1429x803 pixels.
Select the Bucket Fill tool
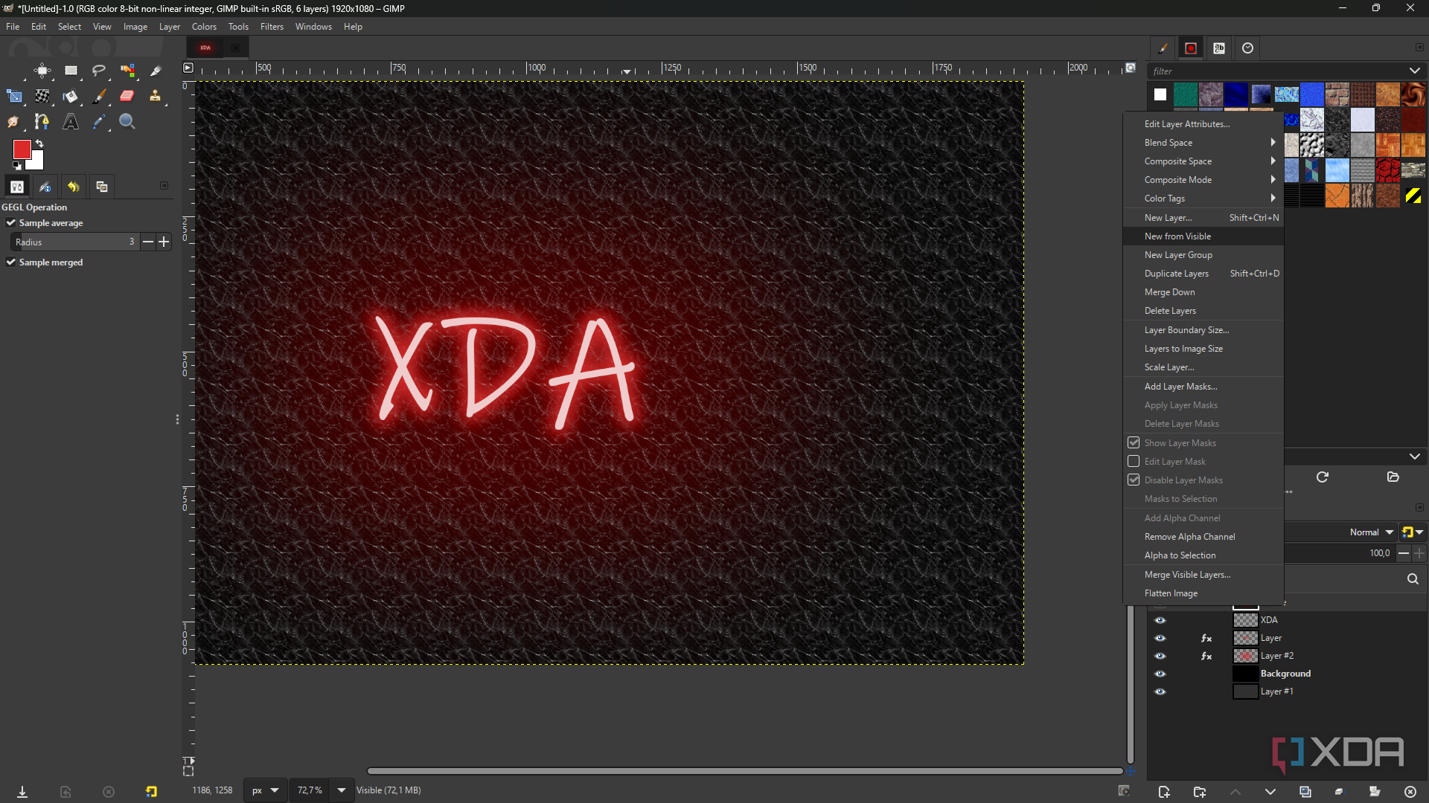[x=71, y=96]
